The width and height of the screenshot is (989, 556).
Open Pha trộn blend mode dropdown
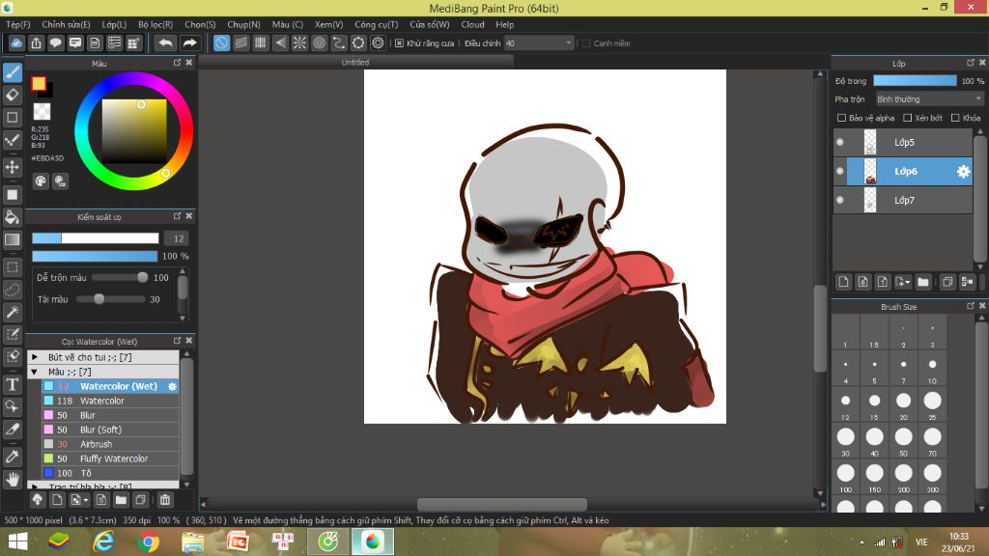(x=929, y=99)
